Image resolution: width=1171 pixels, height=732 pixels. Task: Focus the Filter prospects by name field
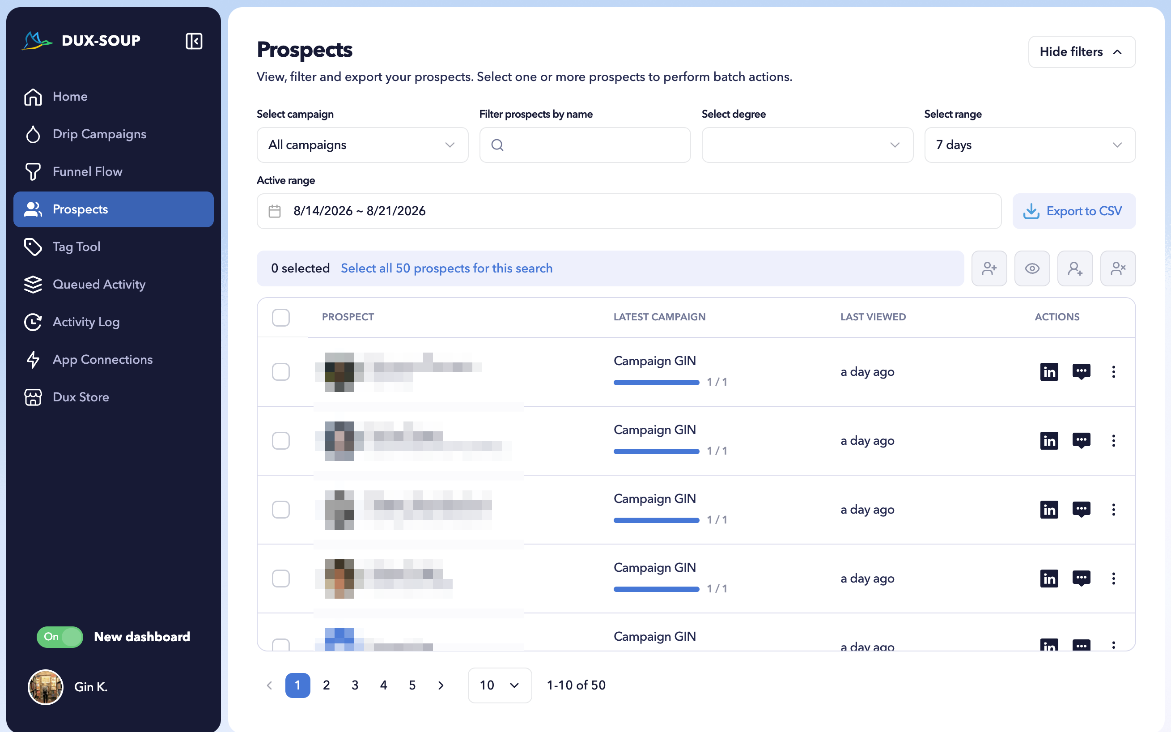click(x=585, y=145)
